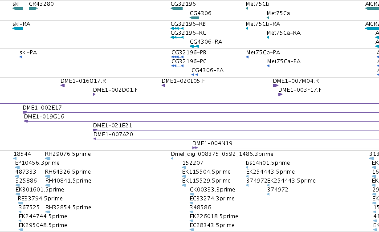Click the CG32196-PC protein glyph
Image resolution: width=379 pixels, height=232 pixels.
(177, 66)
